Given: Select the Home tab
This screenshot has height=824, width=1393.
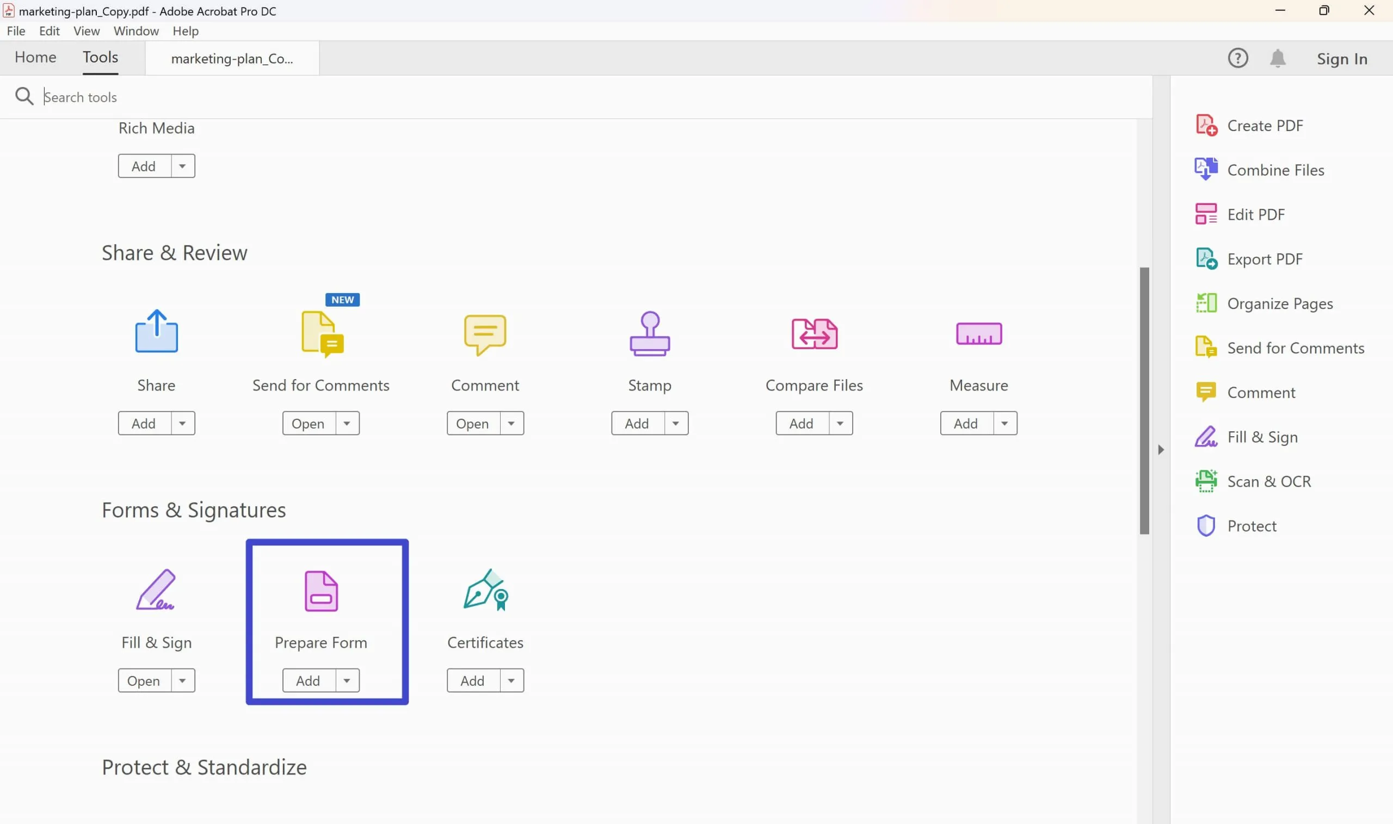Looking at the screenshot, I should (x=35, y=57).
